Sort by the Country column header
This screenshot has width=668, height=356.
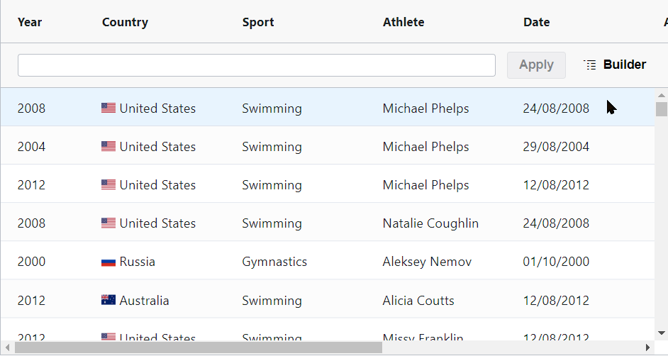click(x=125, y=22)
